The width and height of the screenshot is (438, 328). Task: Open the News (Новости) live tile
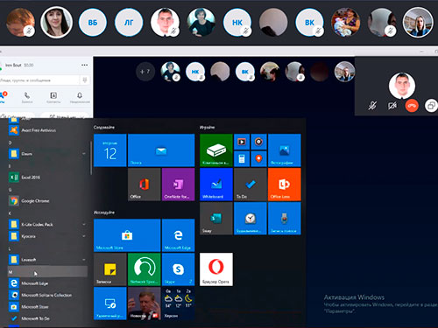[145, 304]
